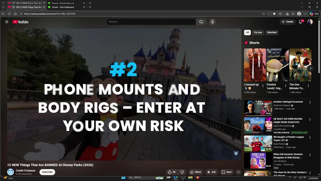Mute the YouTube tab audio icon
Image resolution: width=321 pixels, height=181 pixels.
click(13, 7)
